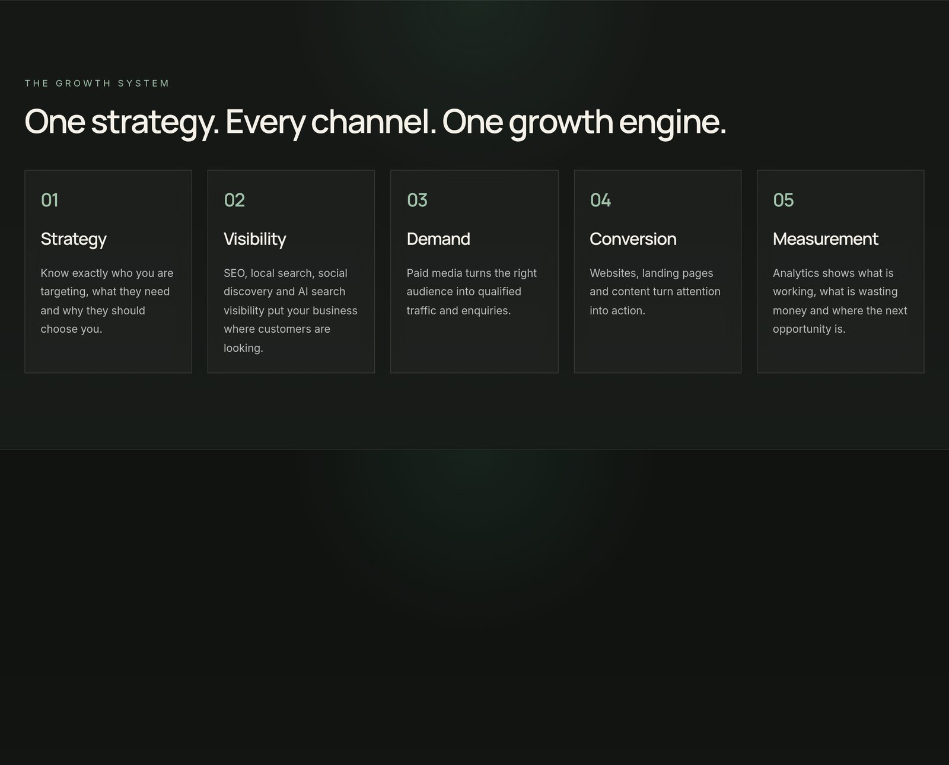Click the Visibility card title
Image resolution: width=949 pixels, height=765 pixels.
pos(255,239)
